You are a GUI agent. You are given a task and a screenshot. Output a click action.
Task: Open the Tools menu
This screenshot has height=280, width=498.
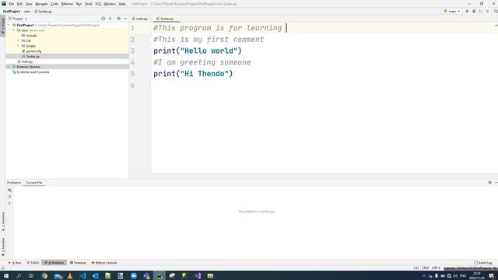click(89, 4)
